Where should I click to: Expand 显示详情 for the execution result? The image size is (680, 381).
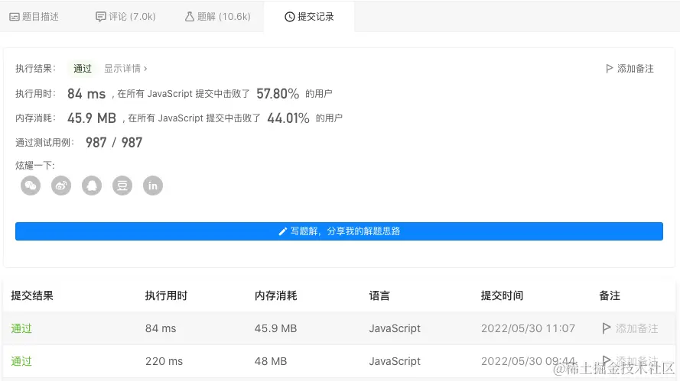pos(125,69)
